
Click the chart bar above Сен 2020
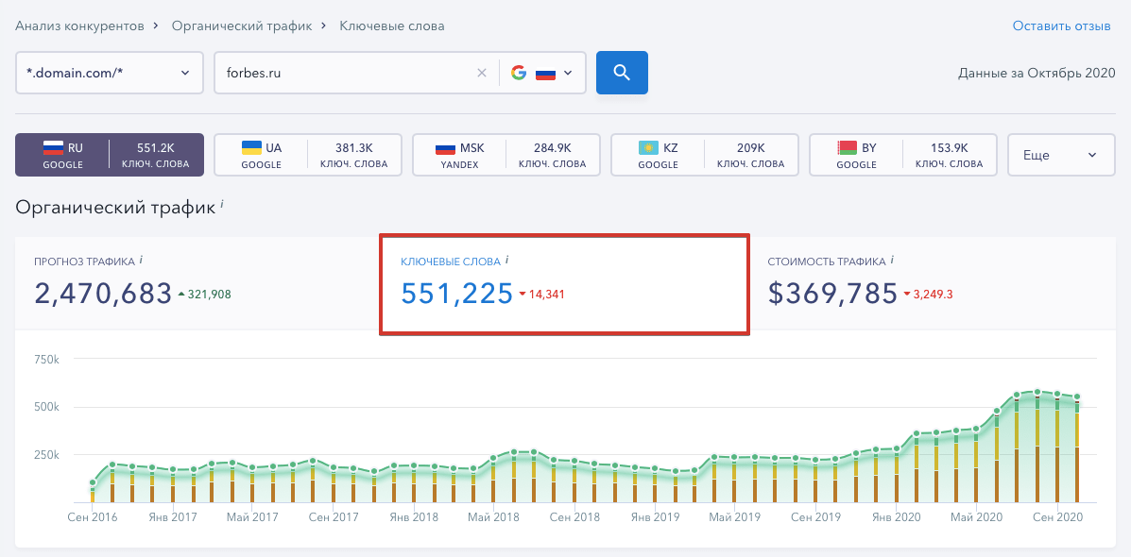1057,447
